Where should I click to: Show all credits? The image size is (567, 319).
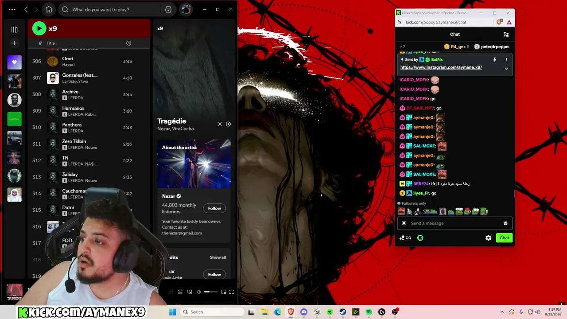coord(217,257)
